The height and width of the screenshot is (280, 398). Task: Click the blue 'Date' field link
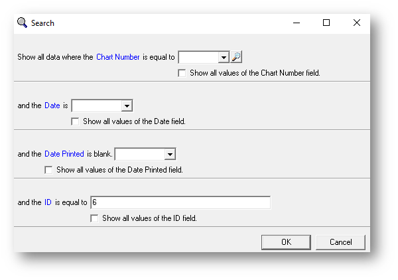(52, 105)
